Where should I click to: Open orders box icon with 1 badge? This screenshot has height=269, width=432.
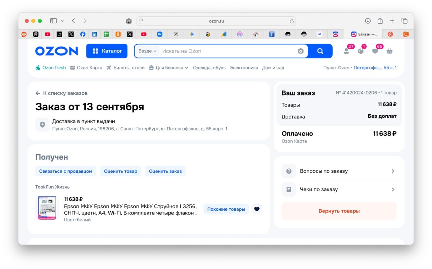(x=361, y=51)
